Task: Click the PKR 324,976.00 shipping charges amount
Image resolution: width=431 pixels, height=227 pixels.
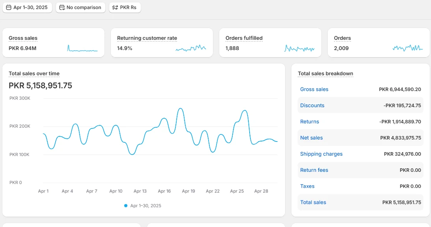Action: pos(403,154)
